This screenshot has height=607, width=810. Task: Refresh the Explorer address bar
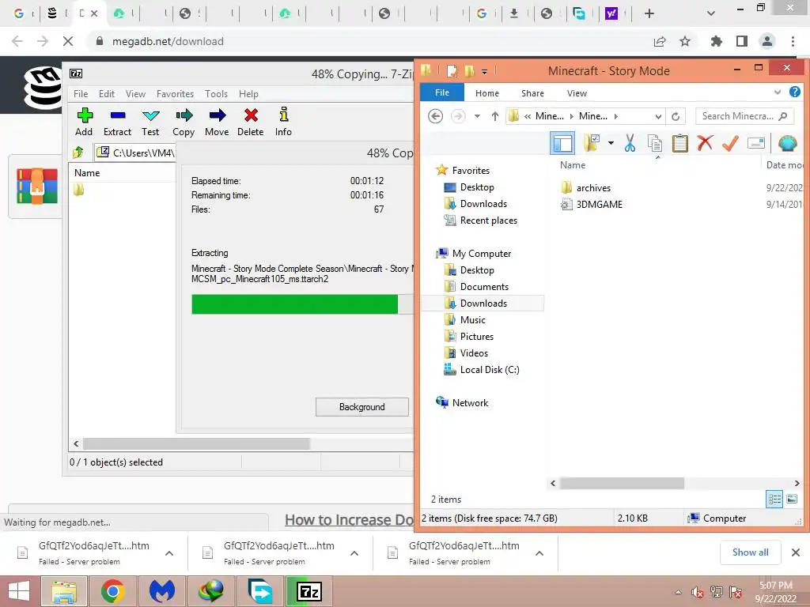(676, 116)
